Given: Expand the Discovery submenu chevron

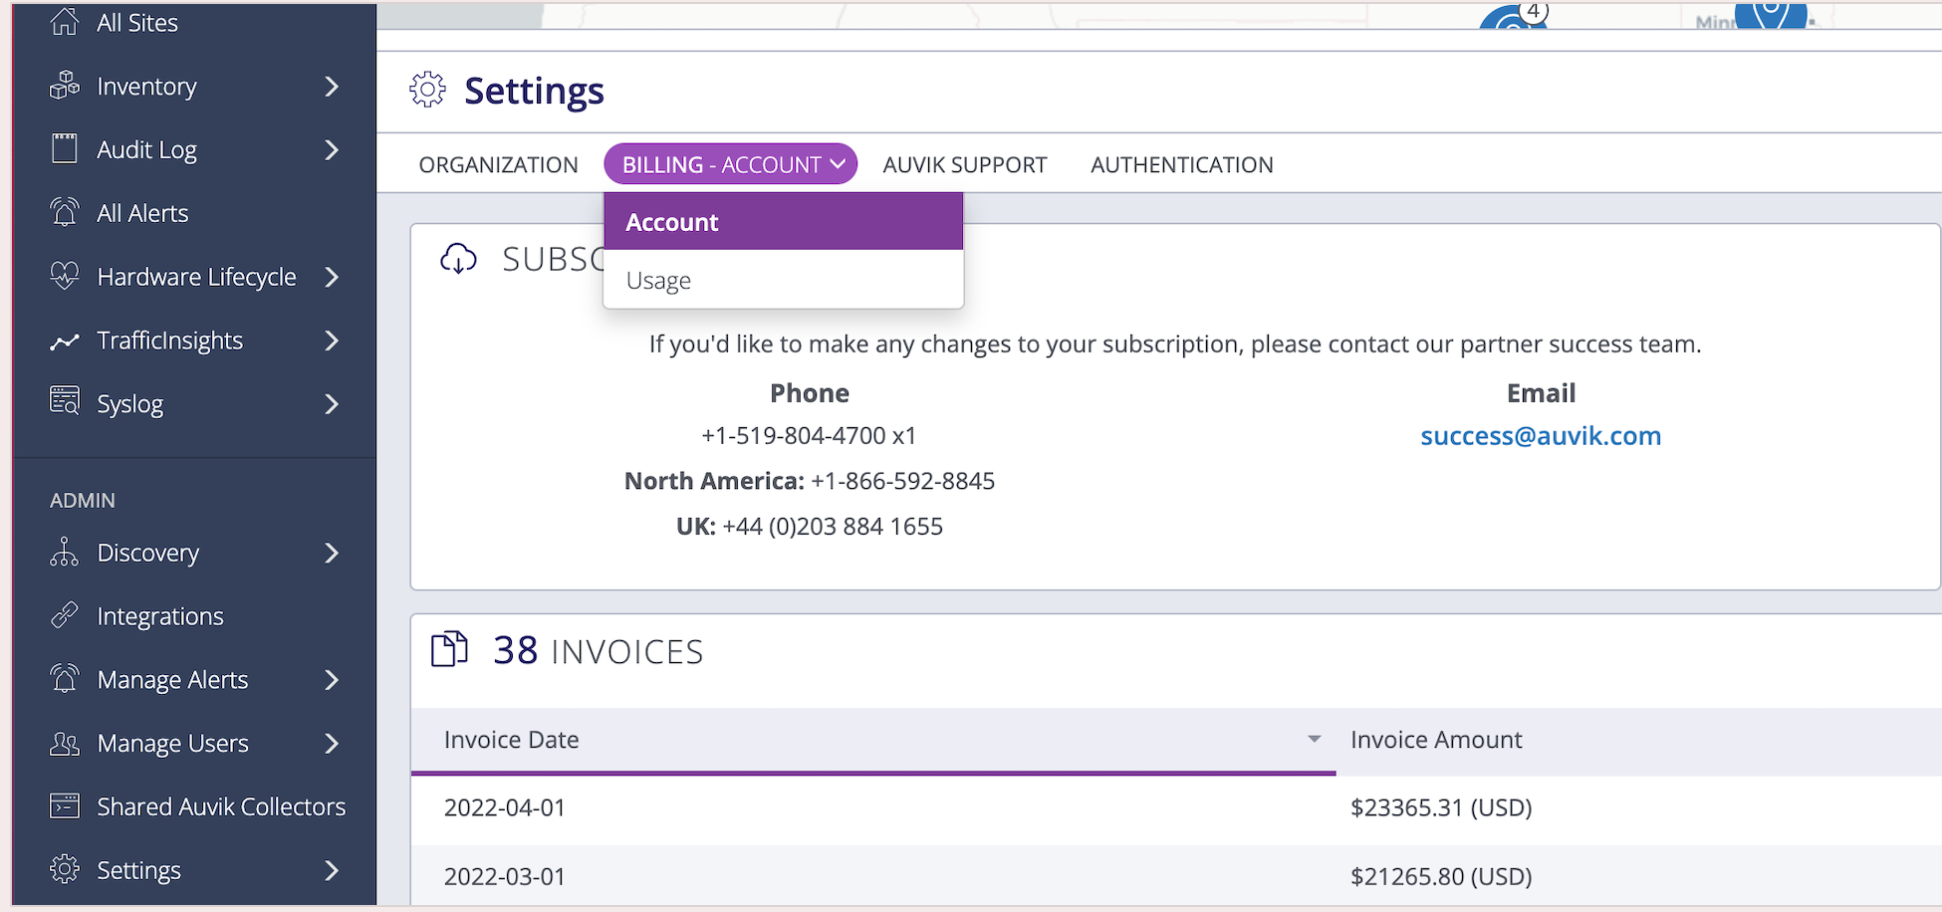Looking at the screenshot, I should point(332,553).
